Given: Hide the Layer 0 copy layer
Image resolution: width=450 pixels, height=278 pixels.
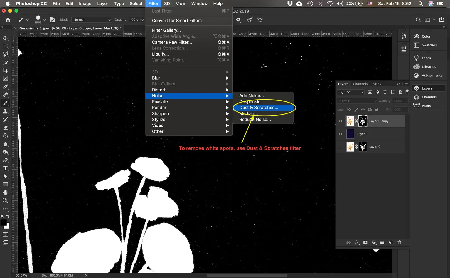Looking at the screenshot, I should [x=340, y=121].
